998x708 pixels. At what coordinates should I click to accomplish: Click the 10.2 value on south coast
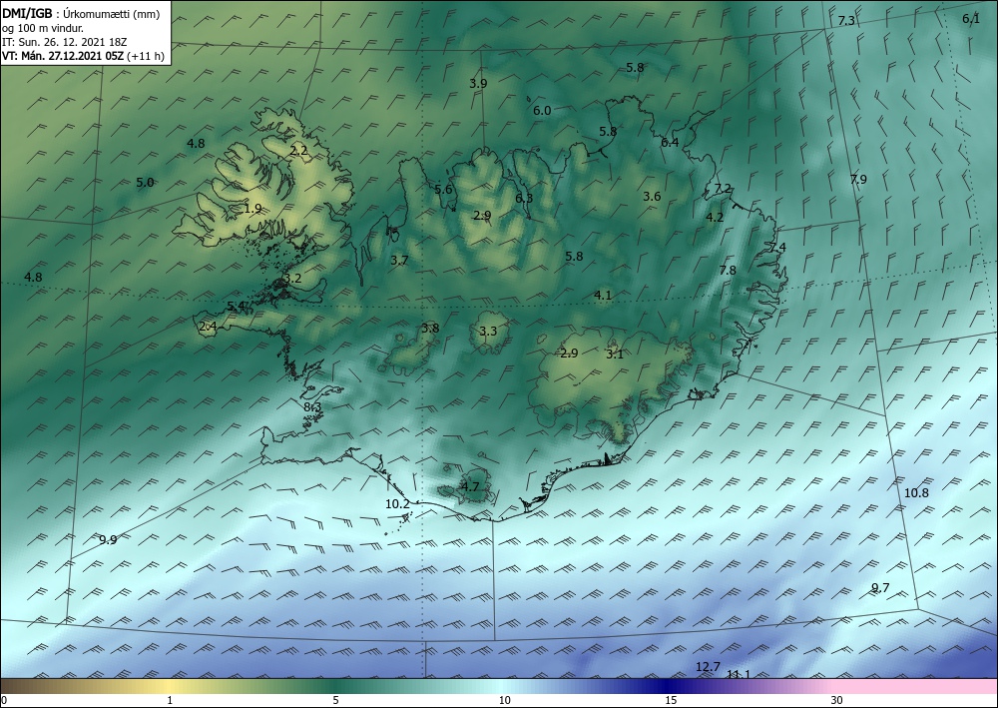click(398, 504)
